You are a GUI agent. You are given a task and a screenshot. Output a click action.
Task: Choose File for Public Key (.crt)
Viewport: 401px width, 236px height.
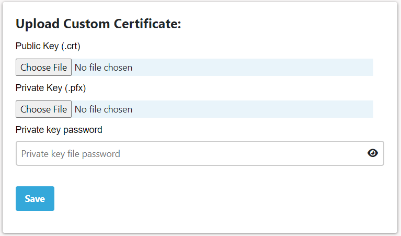43,68
